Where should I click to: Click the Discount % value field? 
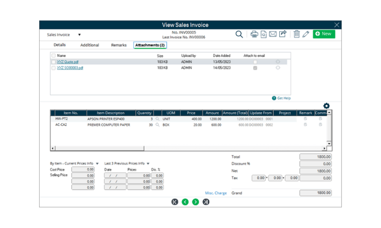[x=315, y=163]
